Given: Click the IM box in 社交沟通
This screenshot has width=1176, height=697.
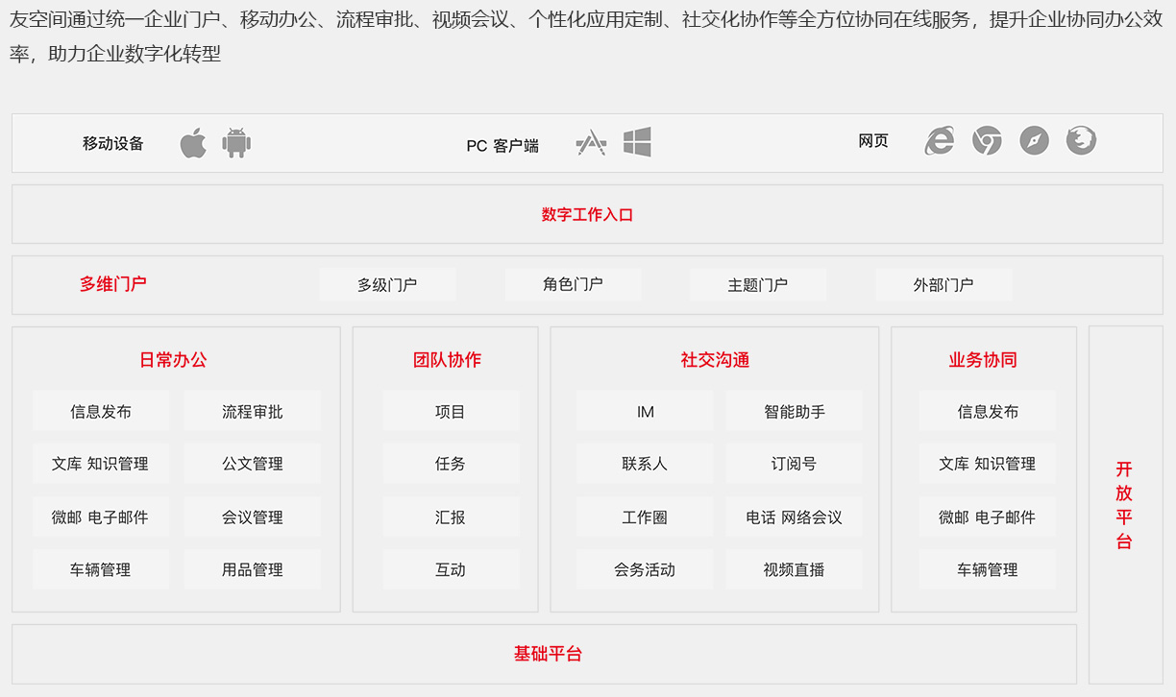Looking at the screenshot, I should pyautogui.click(x=645, y=411).
